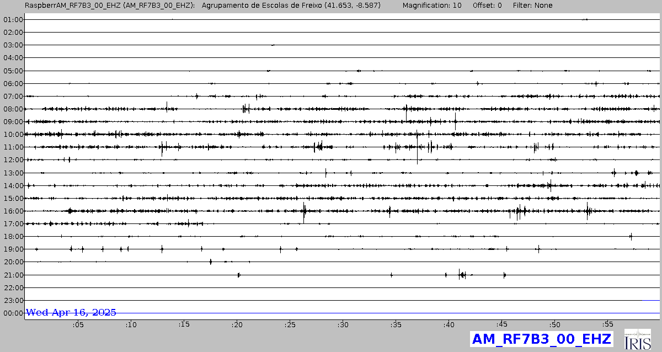
Task: Click the event cluster on 21:00 trace at :41
Action: [462, 274]
